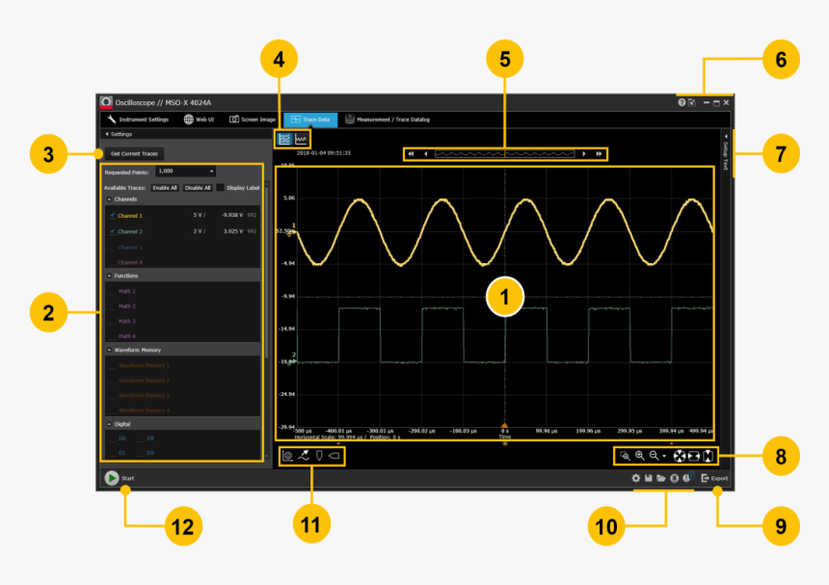Screen dimensions: 829x585
Task: Click the zoom in magnifier icon
Action: point(639,454)
